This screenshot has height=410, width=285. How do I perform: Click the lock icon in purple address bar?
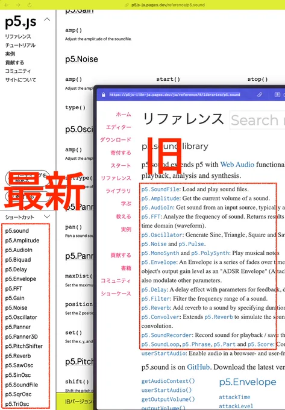tap(104, 95)
